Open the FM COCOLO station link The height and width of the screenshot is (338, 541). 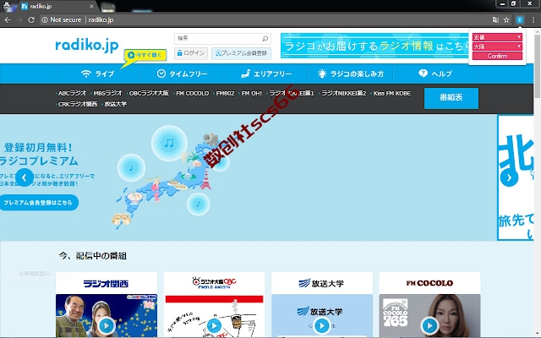click(192, 93)
